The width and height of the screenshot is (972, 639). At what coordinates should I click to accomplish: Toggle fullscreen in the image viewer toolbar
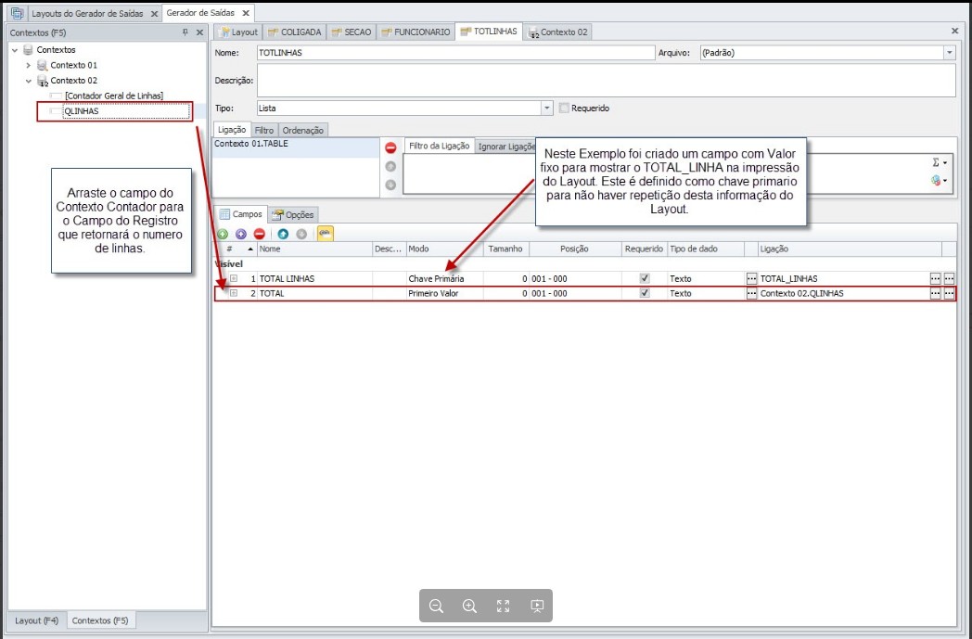click(503, 606)
